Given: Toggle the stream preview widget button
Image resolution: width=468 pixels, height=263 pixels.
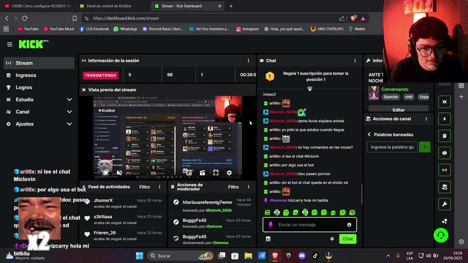Looking at the screenshot, I should coord(445,102).
